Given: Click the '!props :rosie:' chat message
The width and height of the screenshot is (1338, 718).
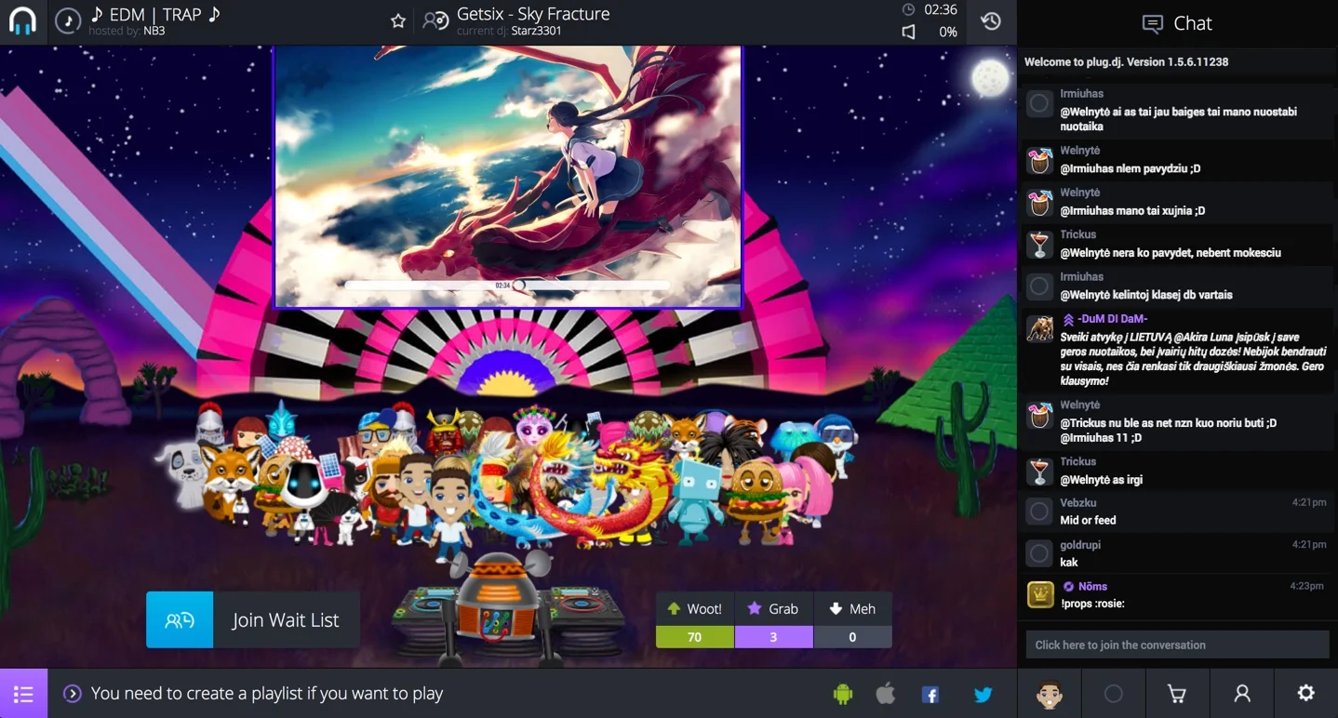Looking at the screenshot, I should [1092, 604].
